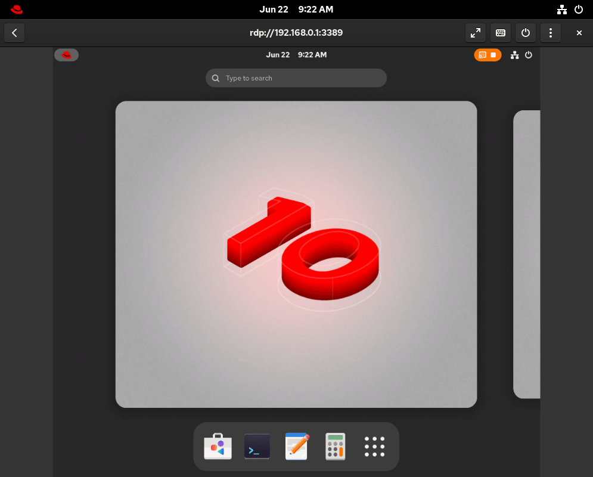Focus the Type to search field

(x=296, y=78)
